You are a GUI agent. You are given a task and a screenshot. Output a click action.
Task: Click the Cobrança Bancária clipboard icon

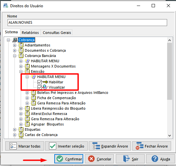point(21,56)
